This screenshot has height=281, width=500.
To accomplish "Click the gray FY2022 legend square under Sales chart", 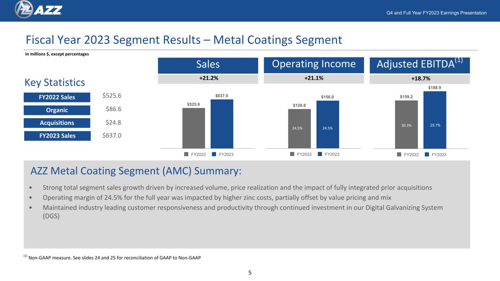I will [186, 154].
